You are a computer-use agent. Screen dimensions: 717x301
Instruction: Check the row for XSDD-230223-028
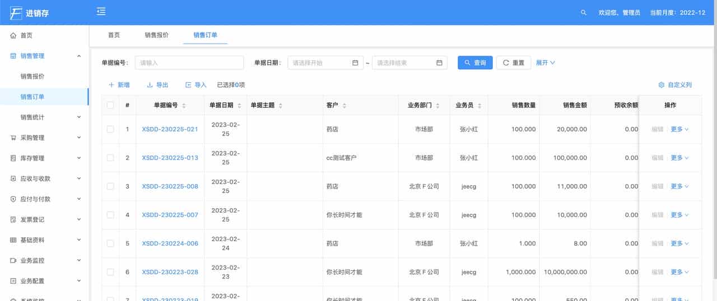coord(110,272)
